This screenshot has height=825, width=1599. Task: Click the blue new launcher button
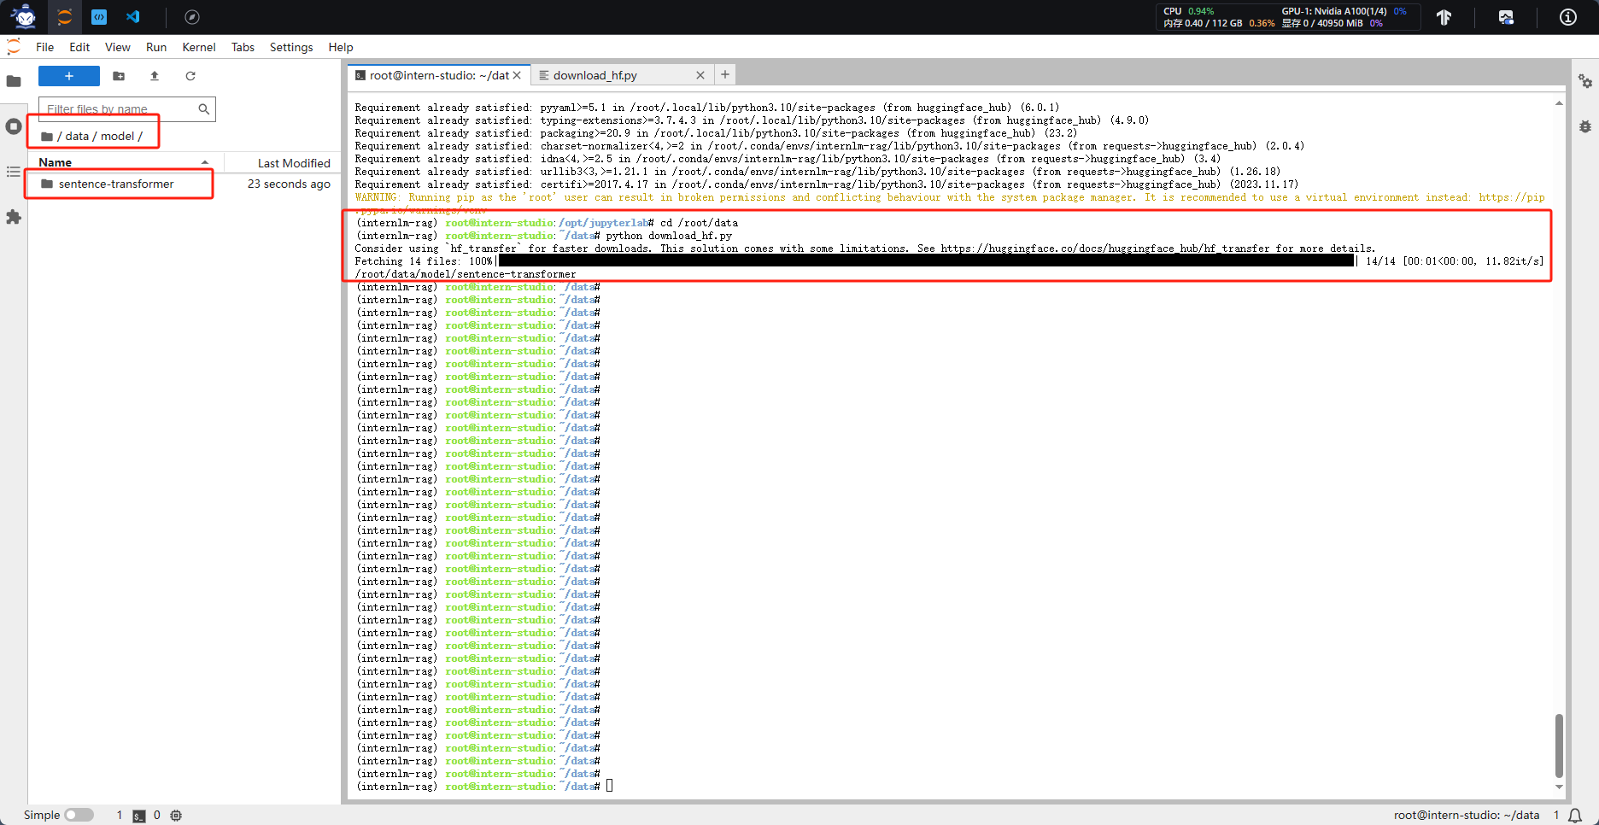coord(69,76)
